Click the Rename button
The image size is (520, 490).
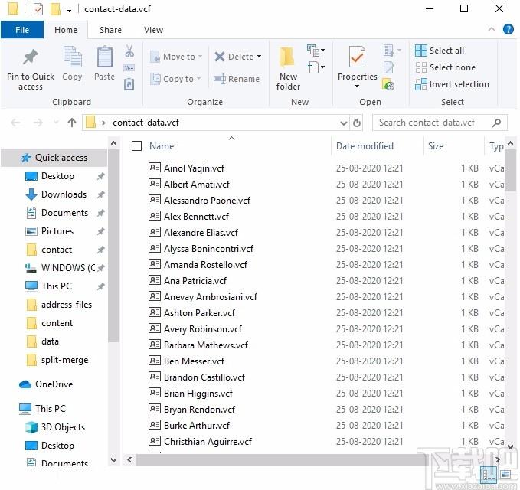click(237, 79)
